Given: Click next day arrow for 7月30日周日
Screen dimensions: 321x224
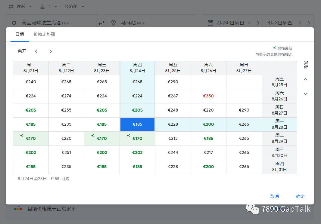Looking at the screenshot, I should pyautogui.click(x=258, y=23).
